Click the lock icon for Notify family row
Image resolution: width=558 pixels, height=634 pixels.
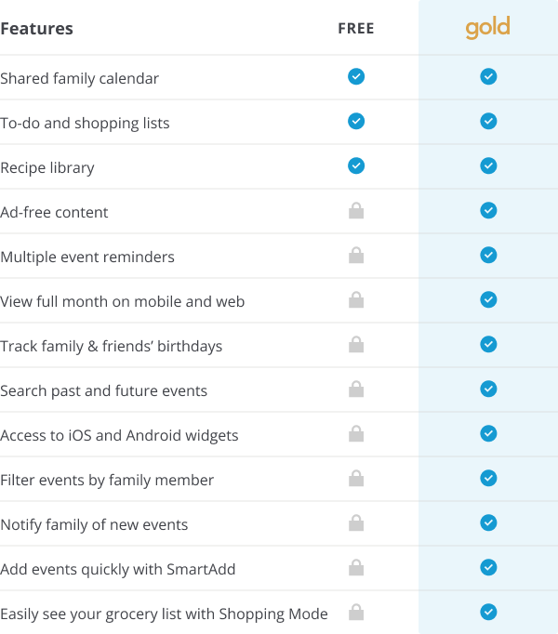[x=356, y=522]
